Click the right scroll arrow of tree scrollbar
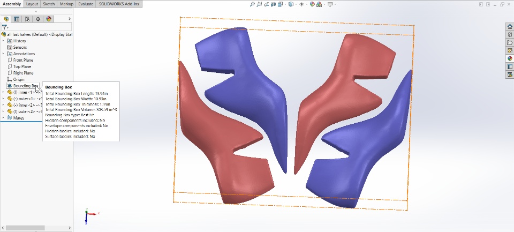This screenshot has width=514, height=232. pos(70,228)
